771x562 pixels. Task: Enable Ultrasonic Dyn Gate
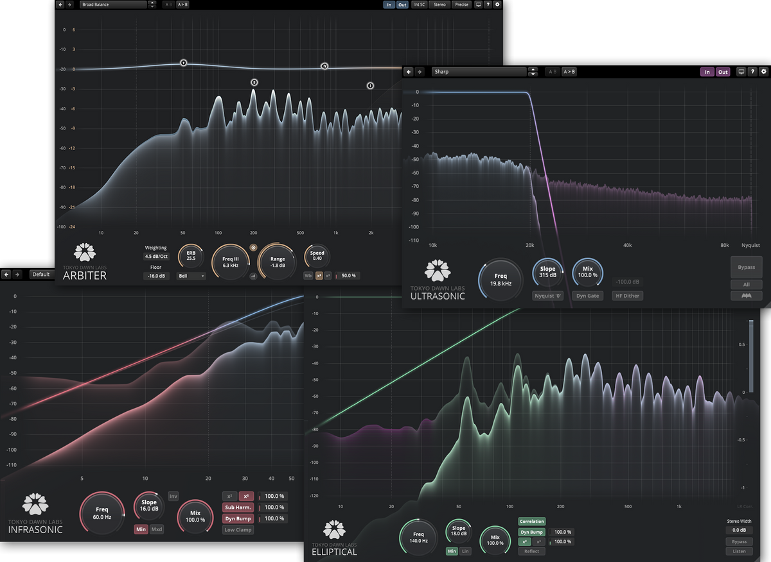pyautogui.click(x=588, y=296)
